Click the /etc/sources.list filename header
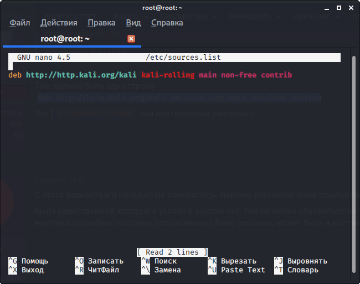Screen dimensions: 360x284 coord(183,57)
